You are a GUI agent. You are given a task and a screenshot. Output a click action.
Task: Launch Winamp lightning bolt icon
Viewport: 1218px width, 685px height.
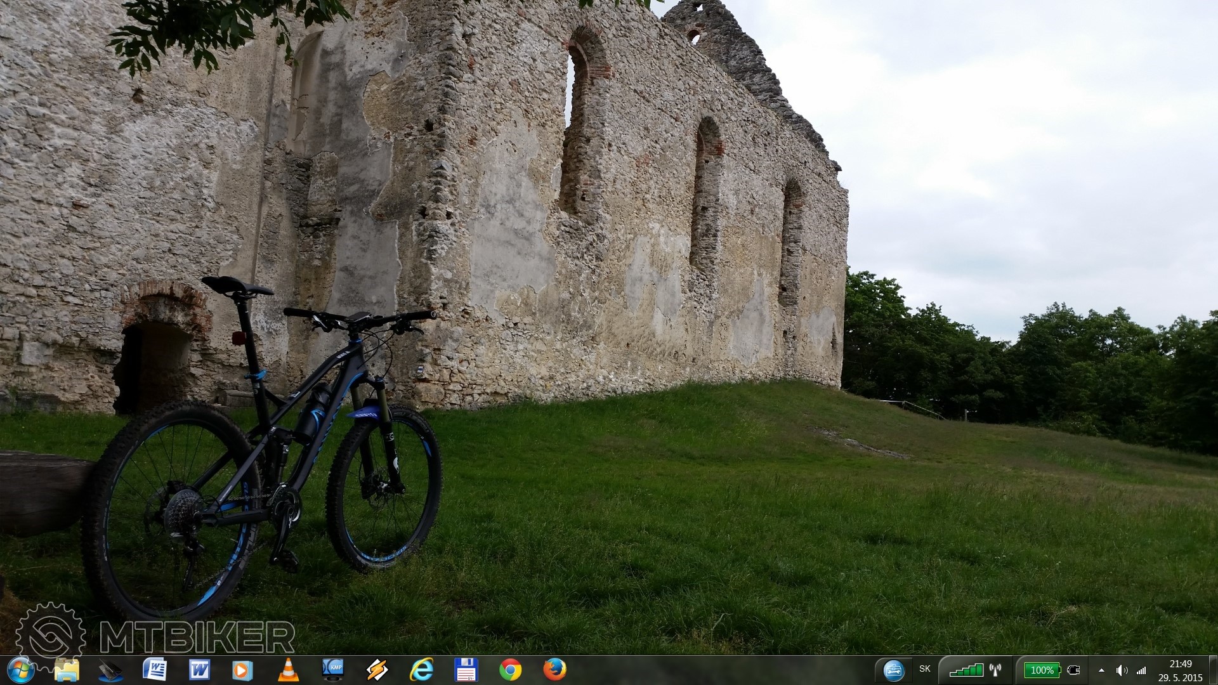[x=377, y=670]
